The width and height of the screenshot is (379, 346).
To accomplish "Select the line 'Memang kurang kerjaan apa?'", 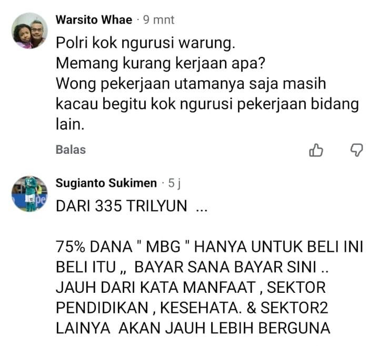I will tap(161, 63).
